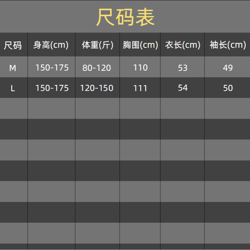Click the 身高(cm) column header
Screen dimensions: 250x250
pos(51,45)
